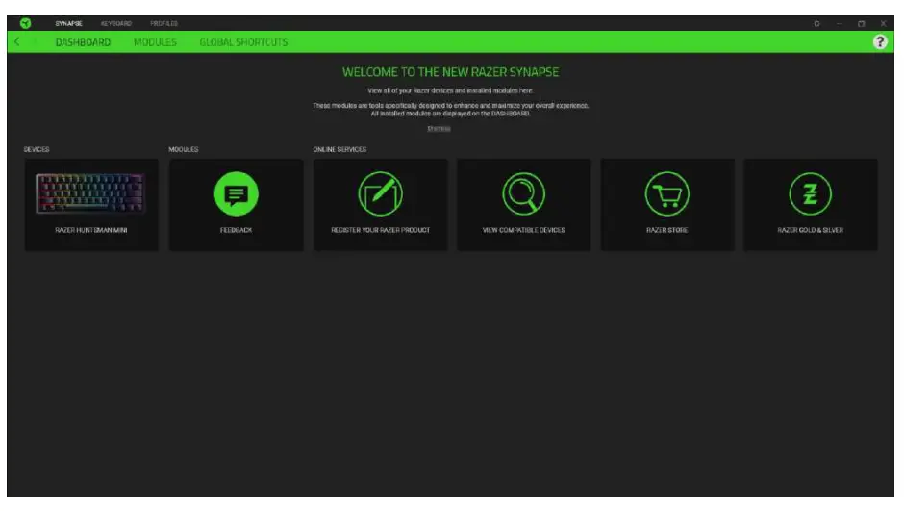Open View Compatible Devices magnifier icon
904x511 pixels.
coord(523,193)
